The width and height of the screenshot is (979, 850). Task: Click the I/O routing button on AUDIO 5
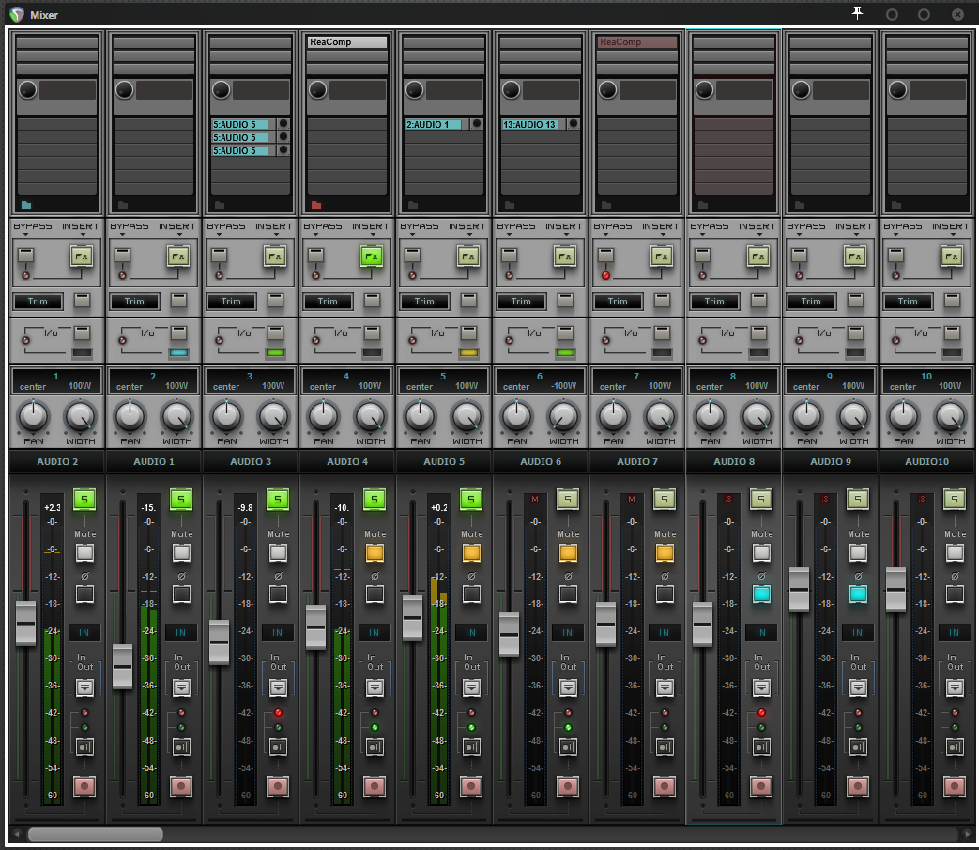coord(467,332)
